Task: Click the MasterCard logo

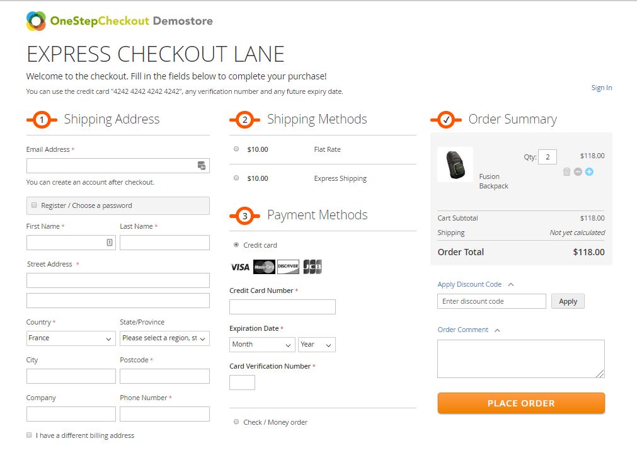Action: pos(264,267)
